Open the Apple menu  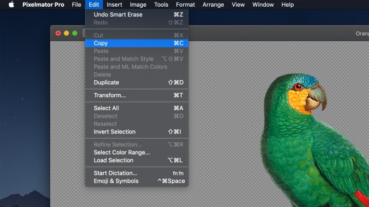11,5
